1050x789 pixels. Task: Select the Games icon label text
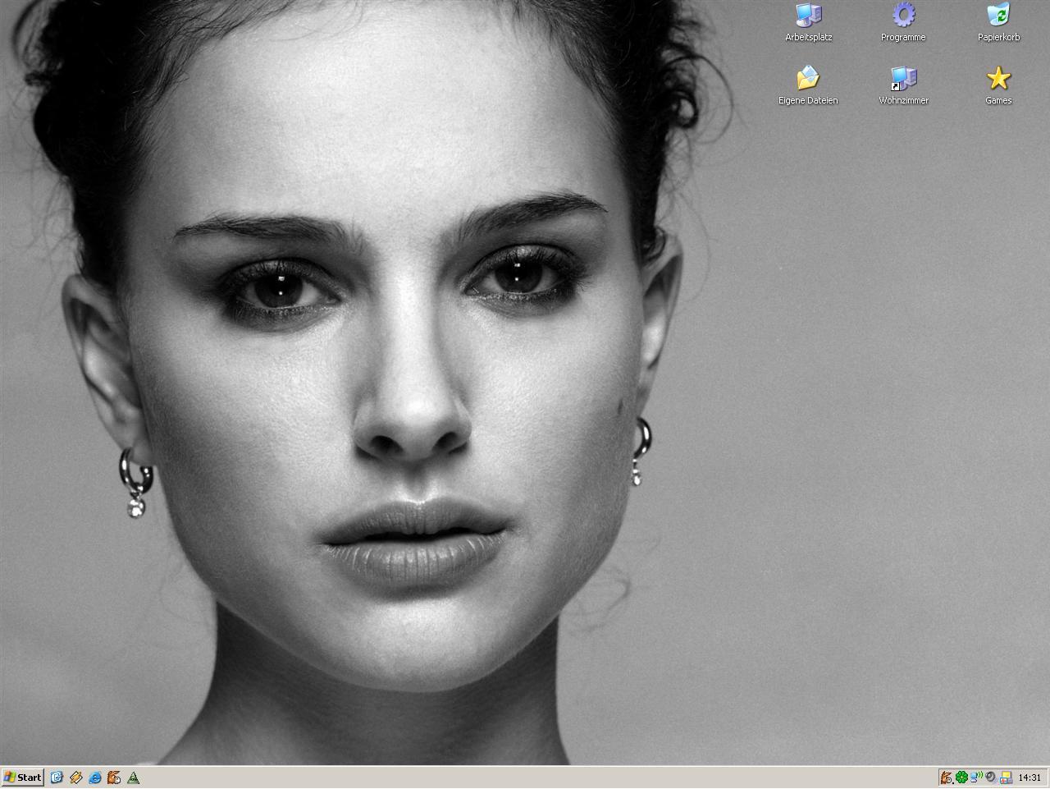[998, 101]
